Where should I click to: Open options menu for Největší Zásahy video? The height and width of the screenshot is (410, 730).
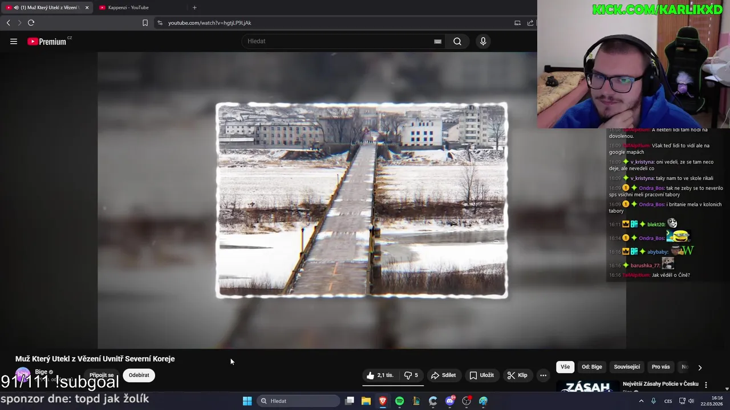pos(706,385)
